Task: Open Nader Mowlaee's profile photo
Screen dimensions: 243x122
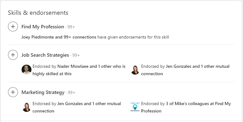Action: 27,70
